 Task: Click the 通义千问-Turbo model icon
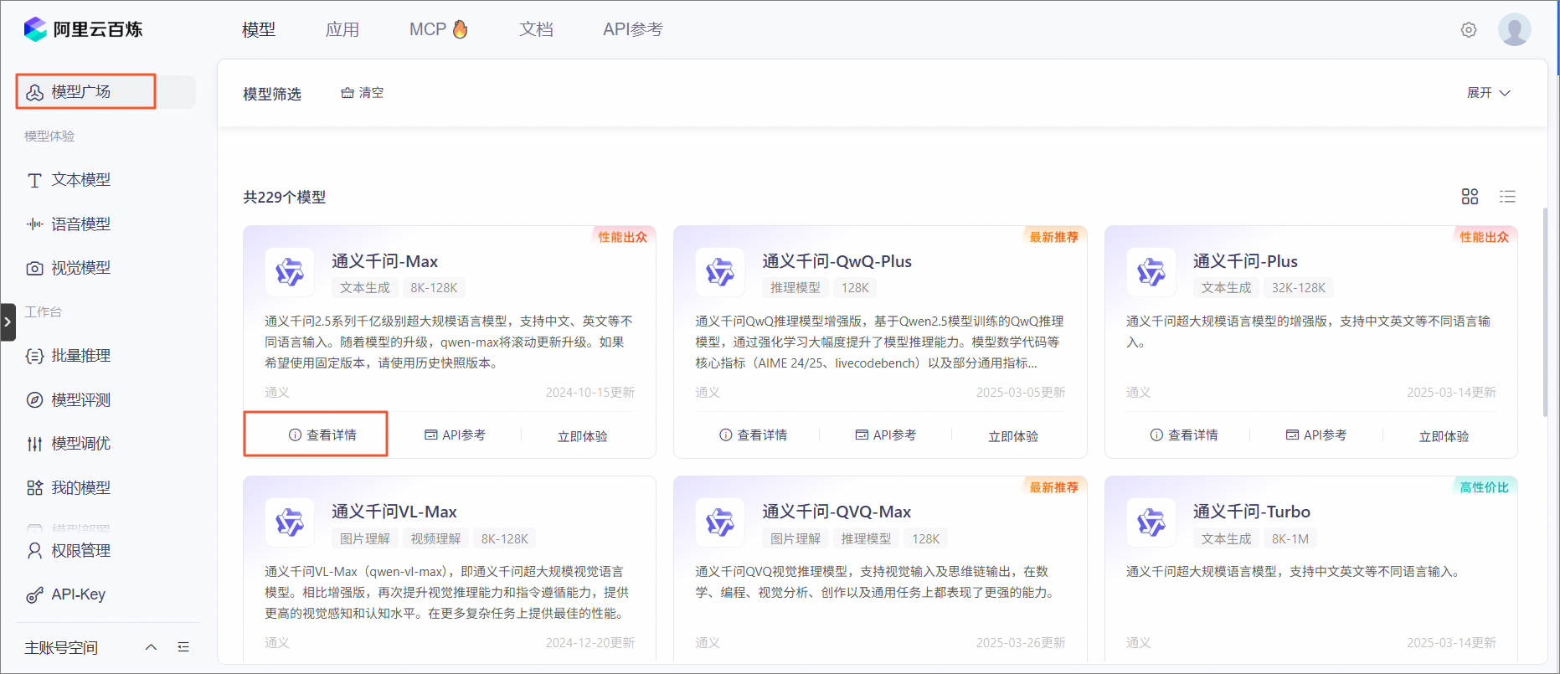tap(1151, 522)
